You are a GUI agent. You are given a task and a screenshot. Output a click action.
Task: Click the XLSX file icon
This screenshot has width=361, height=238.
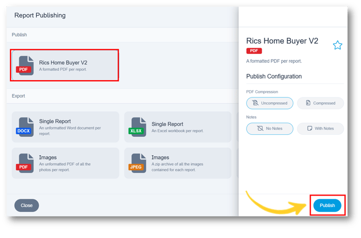coord(137,127)
